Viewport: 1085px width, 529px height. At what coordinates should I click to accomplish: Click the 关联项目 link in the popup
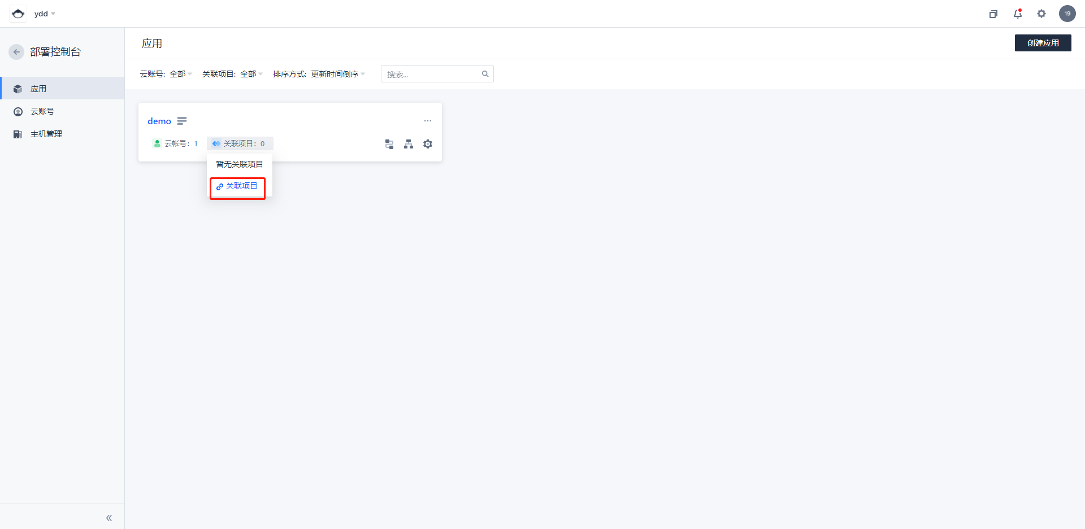[237, 186]
